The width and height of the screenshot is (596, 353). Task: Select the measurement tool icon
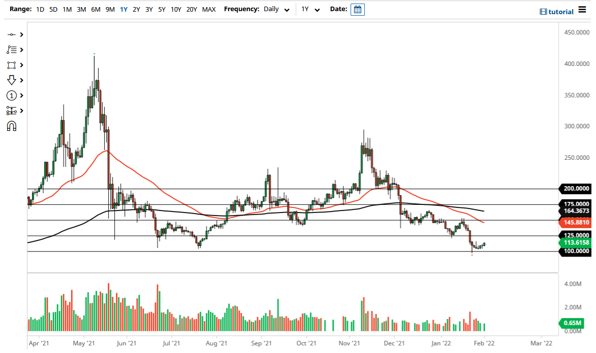tap(12, 111)
